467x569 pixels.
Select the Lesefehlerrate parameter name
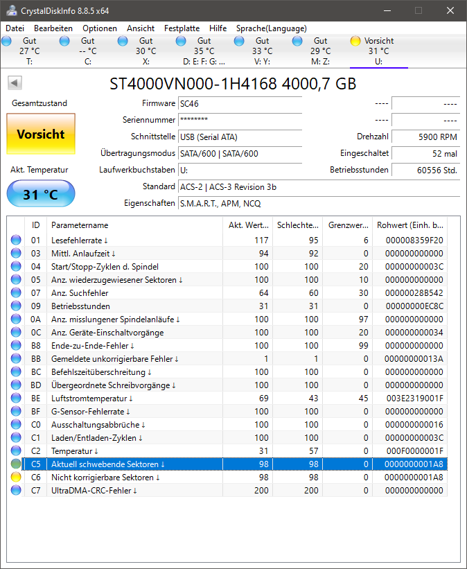tap(80, 240)
